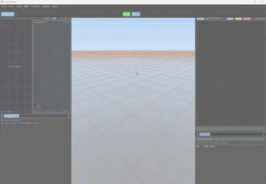Open the Scene panel dropdown arrow
The width and height of the screenshot is (266, 184).
pos(198,134)
